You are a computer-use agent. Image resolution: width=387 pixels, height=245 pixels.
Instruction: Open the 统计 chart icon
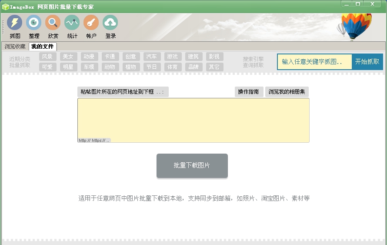(72, 23)
